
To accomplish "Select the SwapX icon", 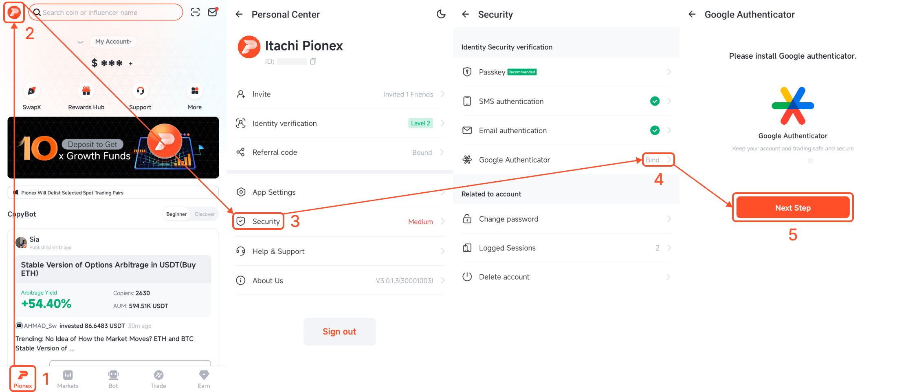I will coord(32,91).
